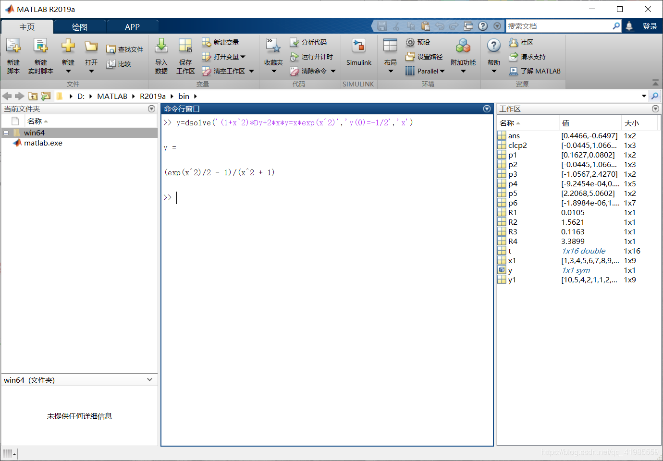
Task: Click the D: drive segment in the path bar
Action: point(81,97)
